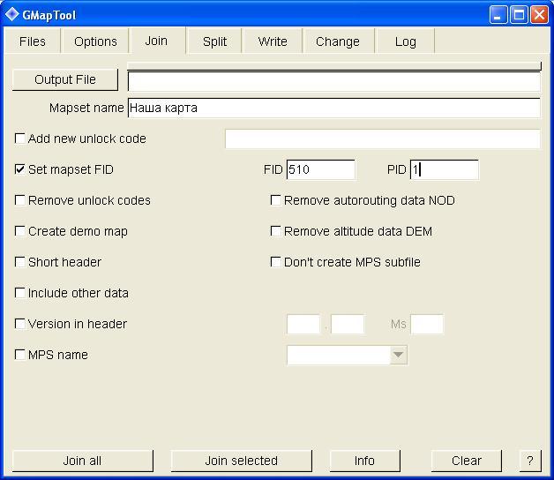Switch to the Options tab
The image size is (554, 480).
click(95, 41)
